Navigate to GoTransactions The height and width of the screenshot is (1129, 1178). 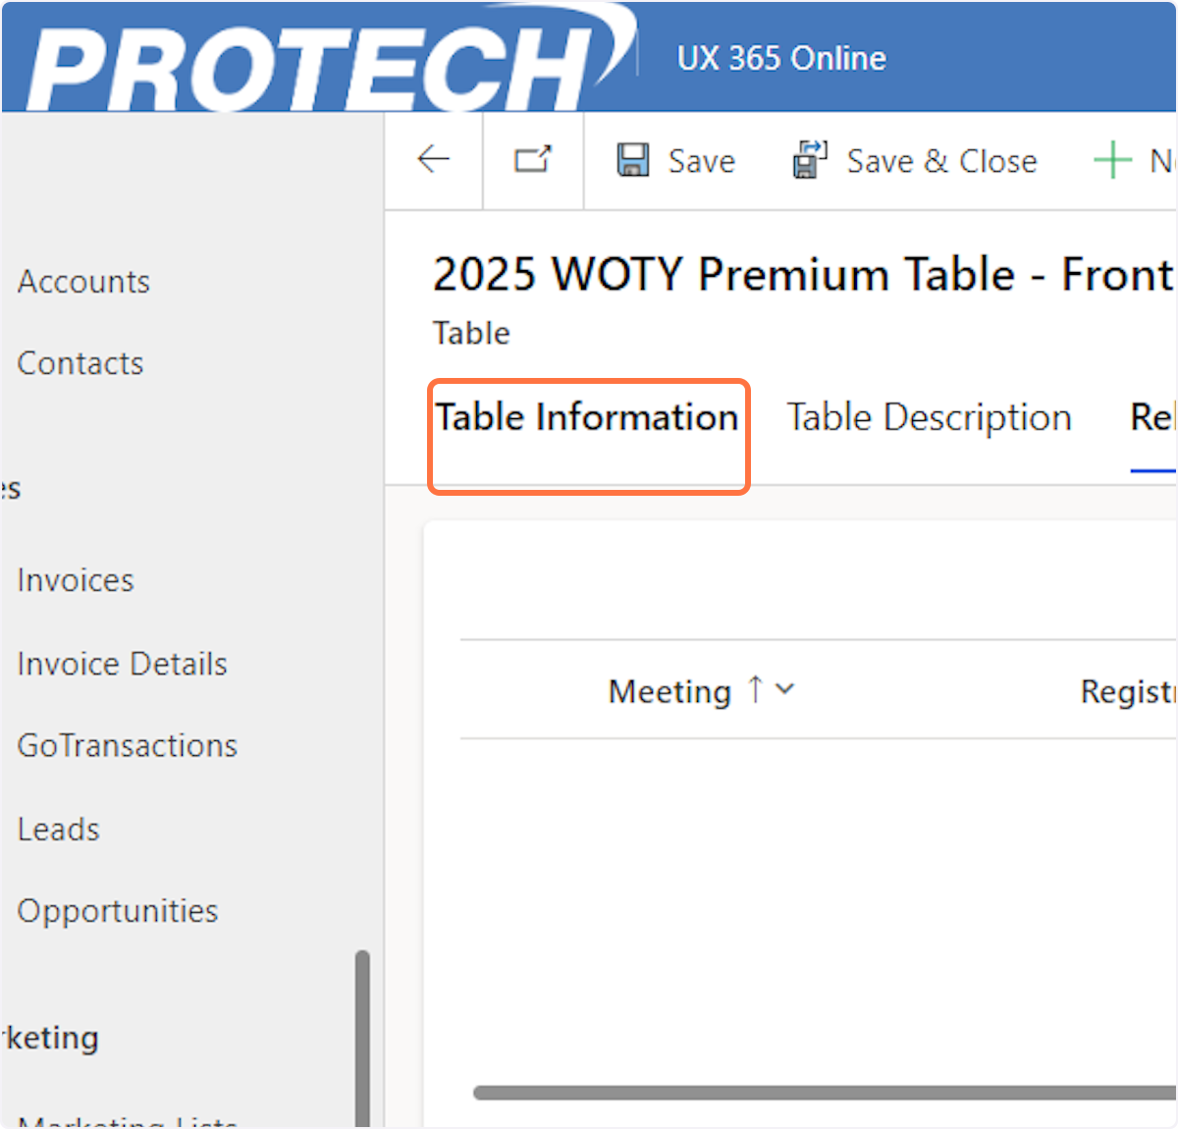point(128,746)
